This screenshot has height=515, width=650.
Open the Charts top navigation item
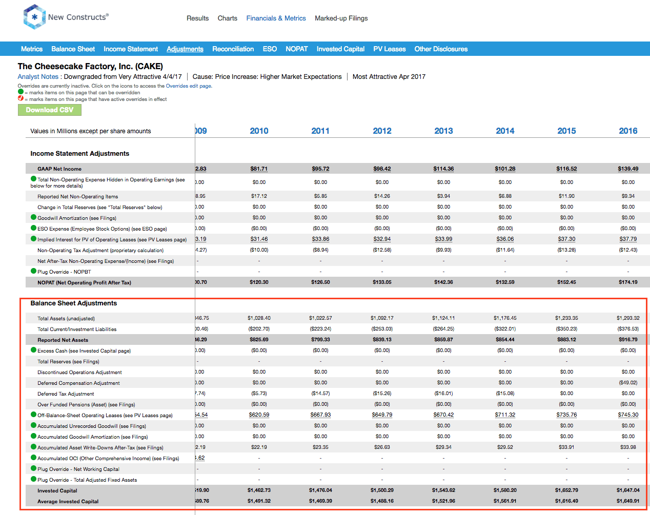[227, 18]
